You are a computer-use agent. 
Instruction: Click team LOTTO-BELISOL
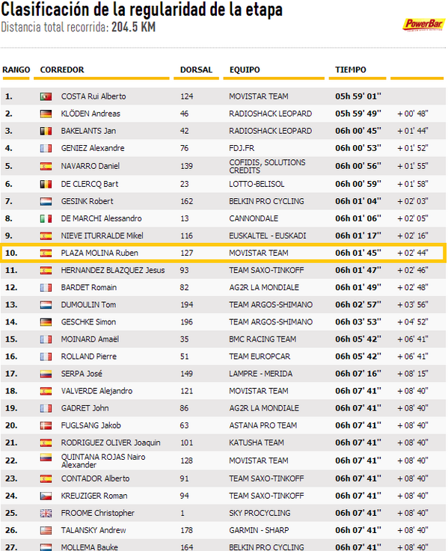pos(257,184)
